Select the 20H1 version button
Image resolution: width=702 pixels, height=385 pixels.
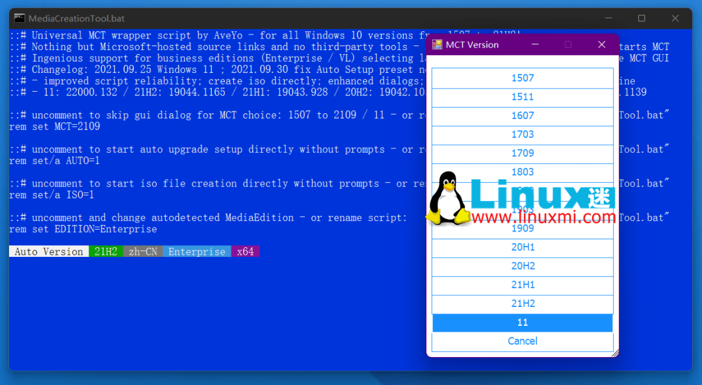coord(523,247)
